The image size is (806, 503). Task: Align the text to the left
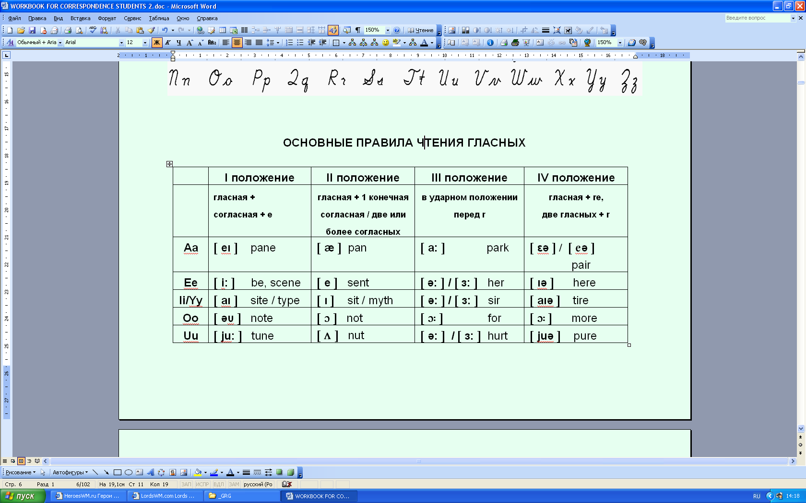click(225, 43)
